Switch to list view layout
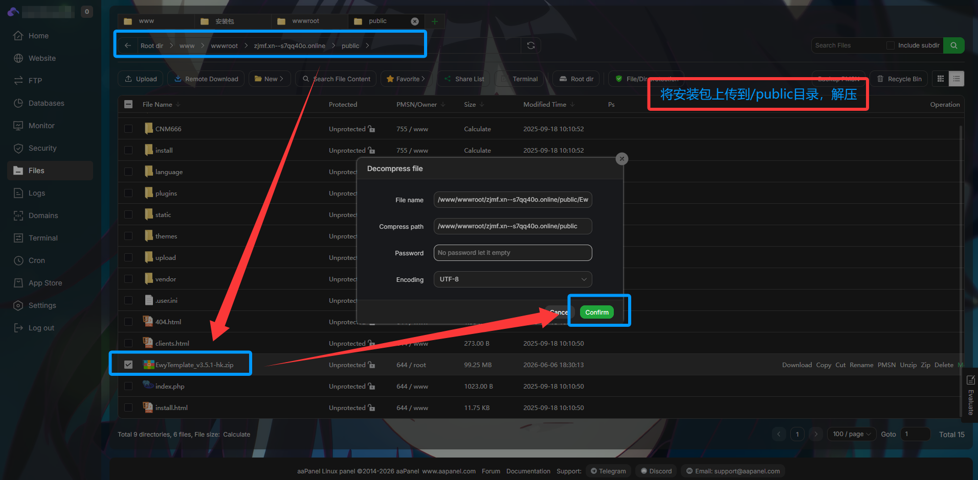This screenshot has height=480, width=978. (x=957, y=79)
